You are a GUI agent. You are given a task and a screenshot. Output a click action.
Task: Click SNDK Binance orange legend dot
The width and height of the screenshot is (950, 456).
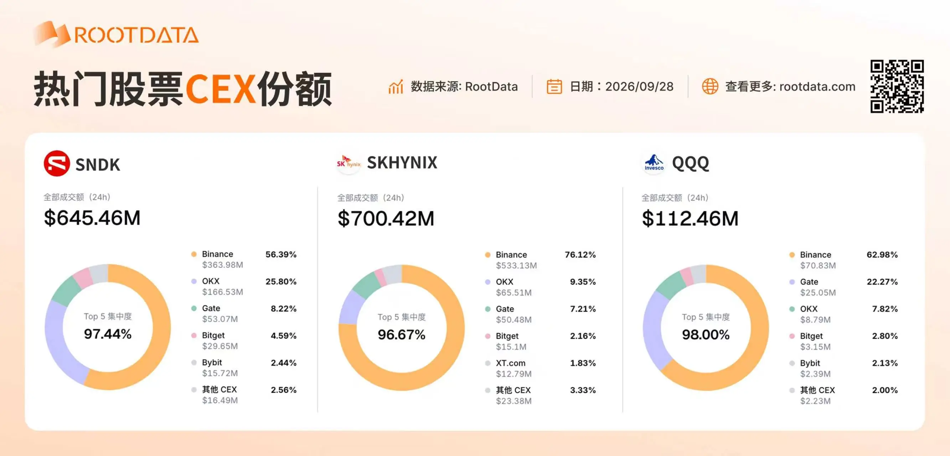coord(193,254)
